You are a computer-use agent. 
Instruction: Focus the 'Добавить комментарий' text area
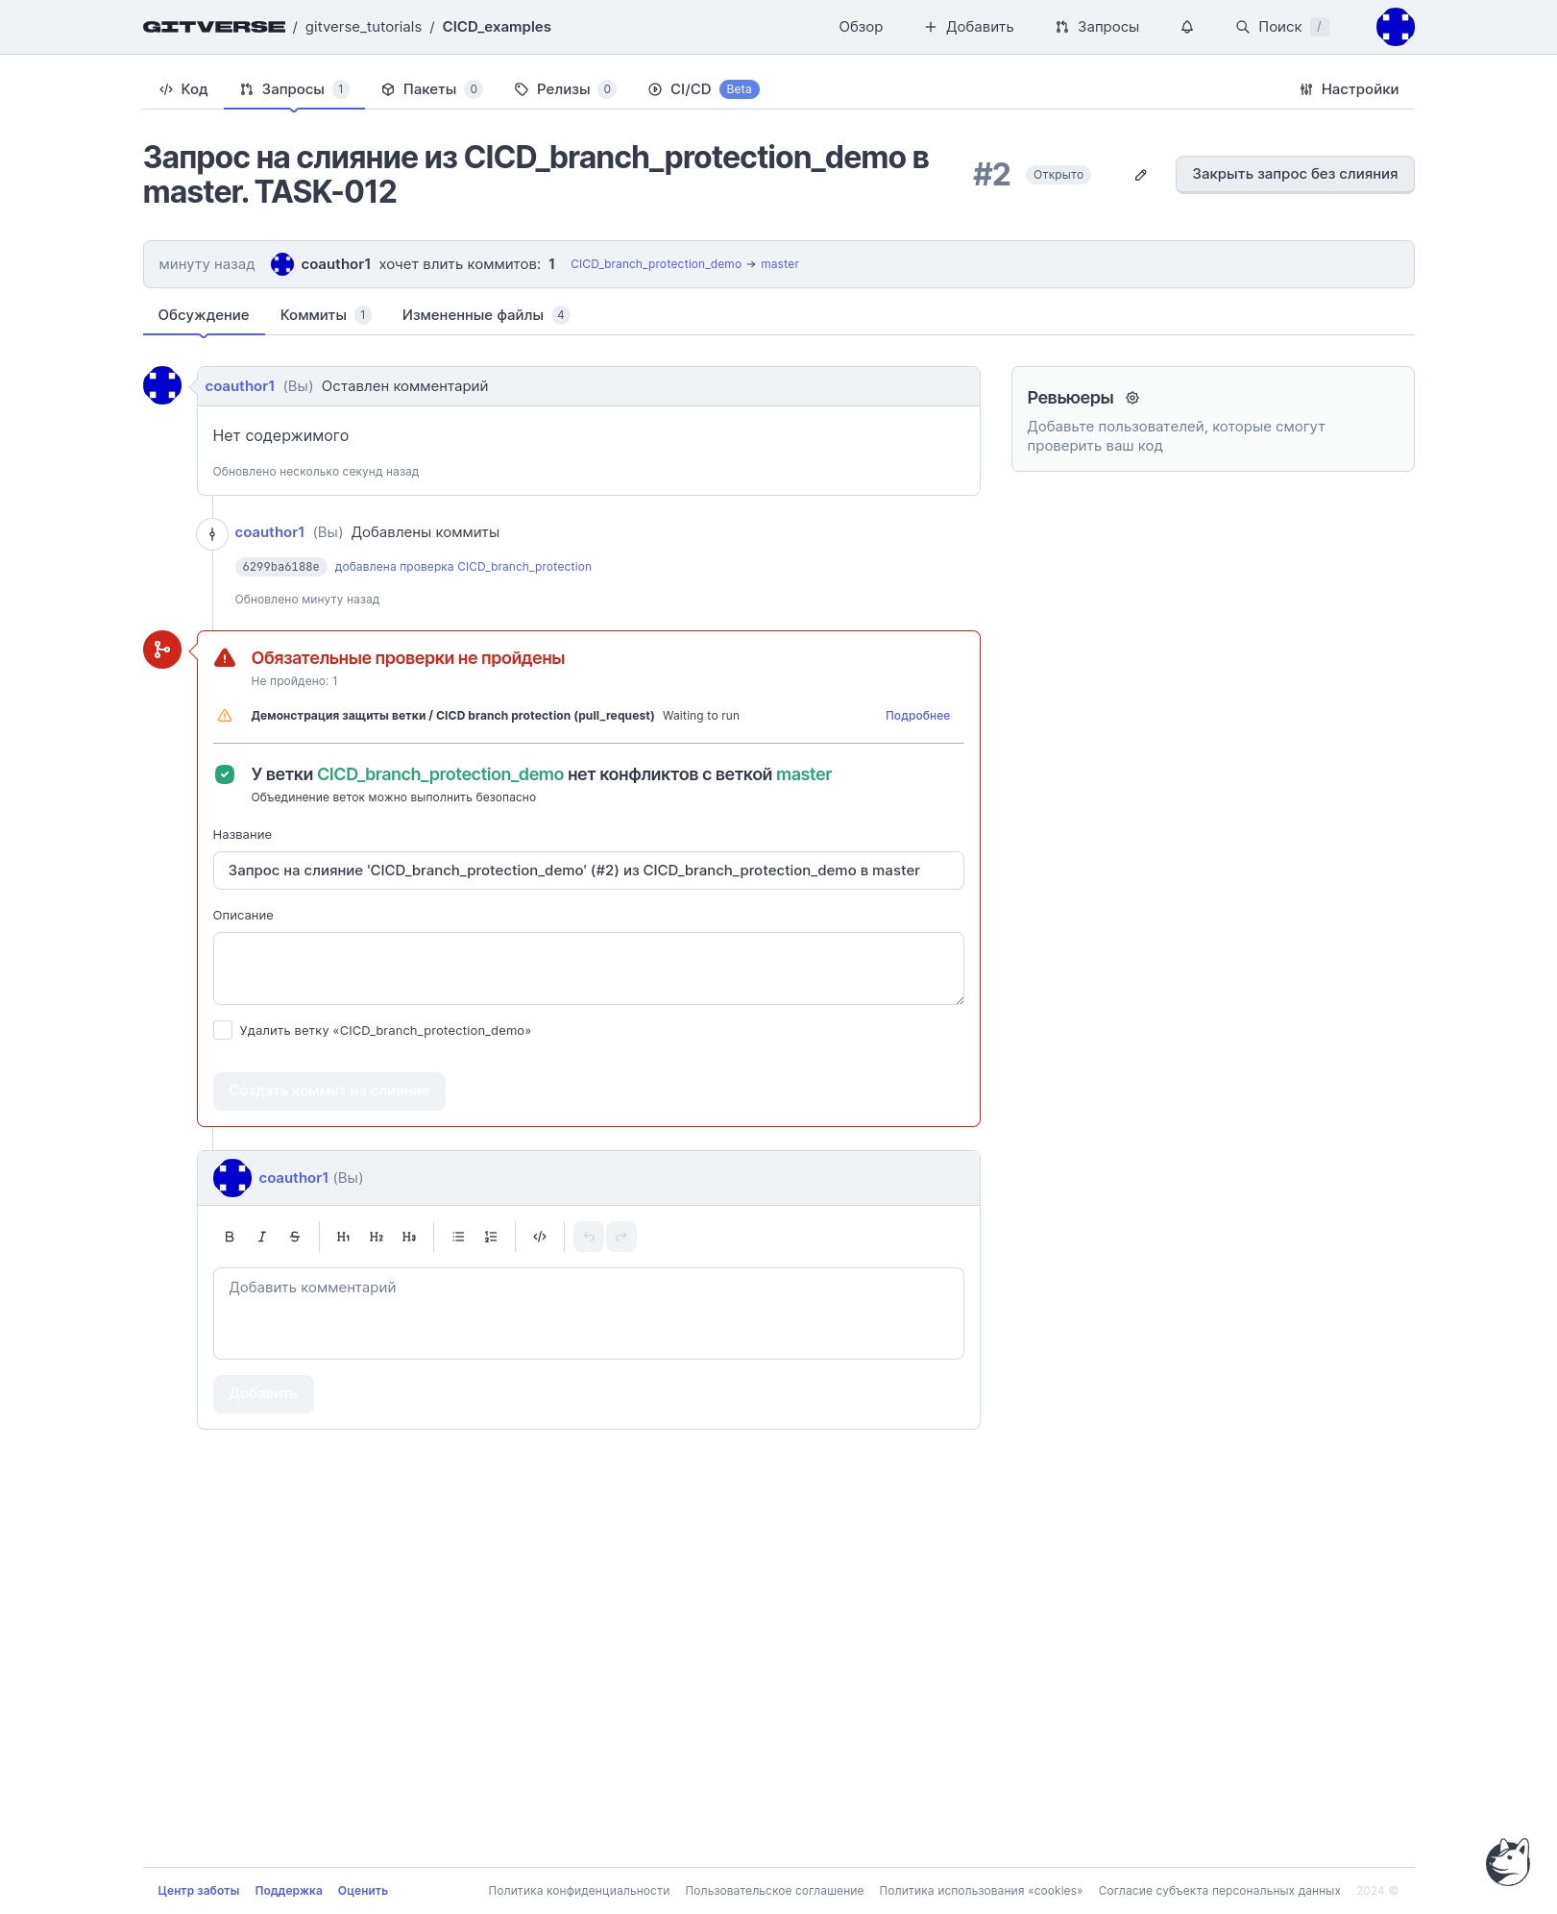[589, 1313]
